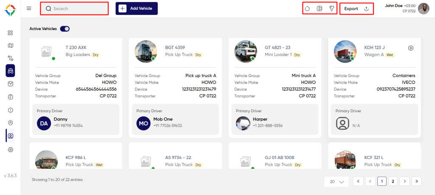Viewport: 435px width, 195px height.
Task: Open the filter funnel icon
Action: coord(331,8)
